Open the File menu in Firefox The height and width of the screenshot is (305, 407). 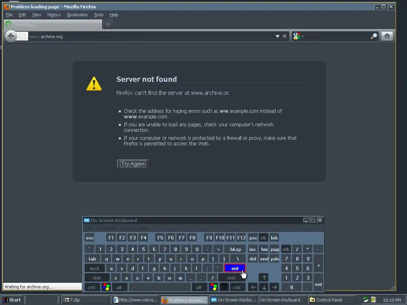[9, 15]
